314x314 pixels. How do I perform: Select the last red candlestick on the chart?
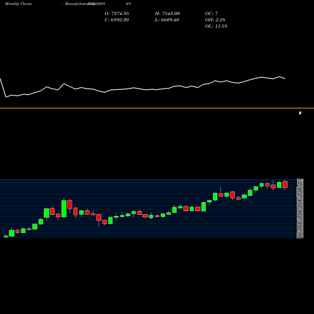click(x=285, y=185)
